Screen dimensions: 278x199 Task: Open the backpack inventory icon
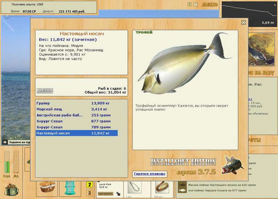pos(12,189)
